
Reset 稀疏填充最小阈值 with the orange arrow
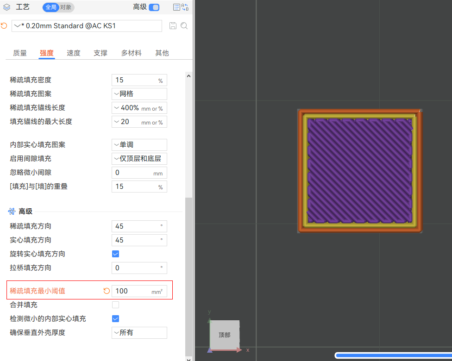pos(107,291)
